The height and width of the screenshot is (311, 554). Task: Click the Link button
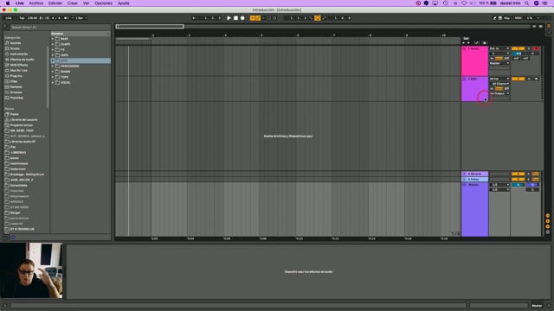point(9,18)
